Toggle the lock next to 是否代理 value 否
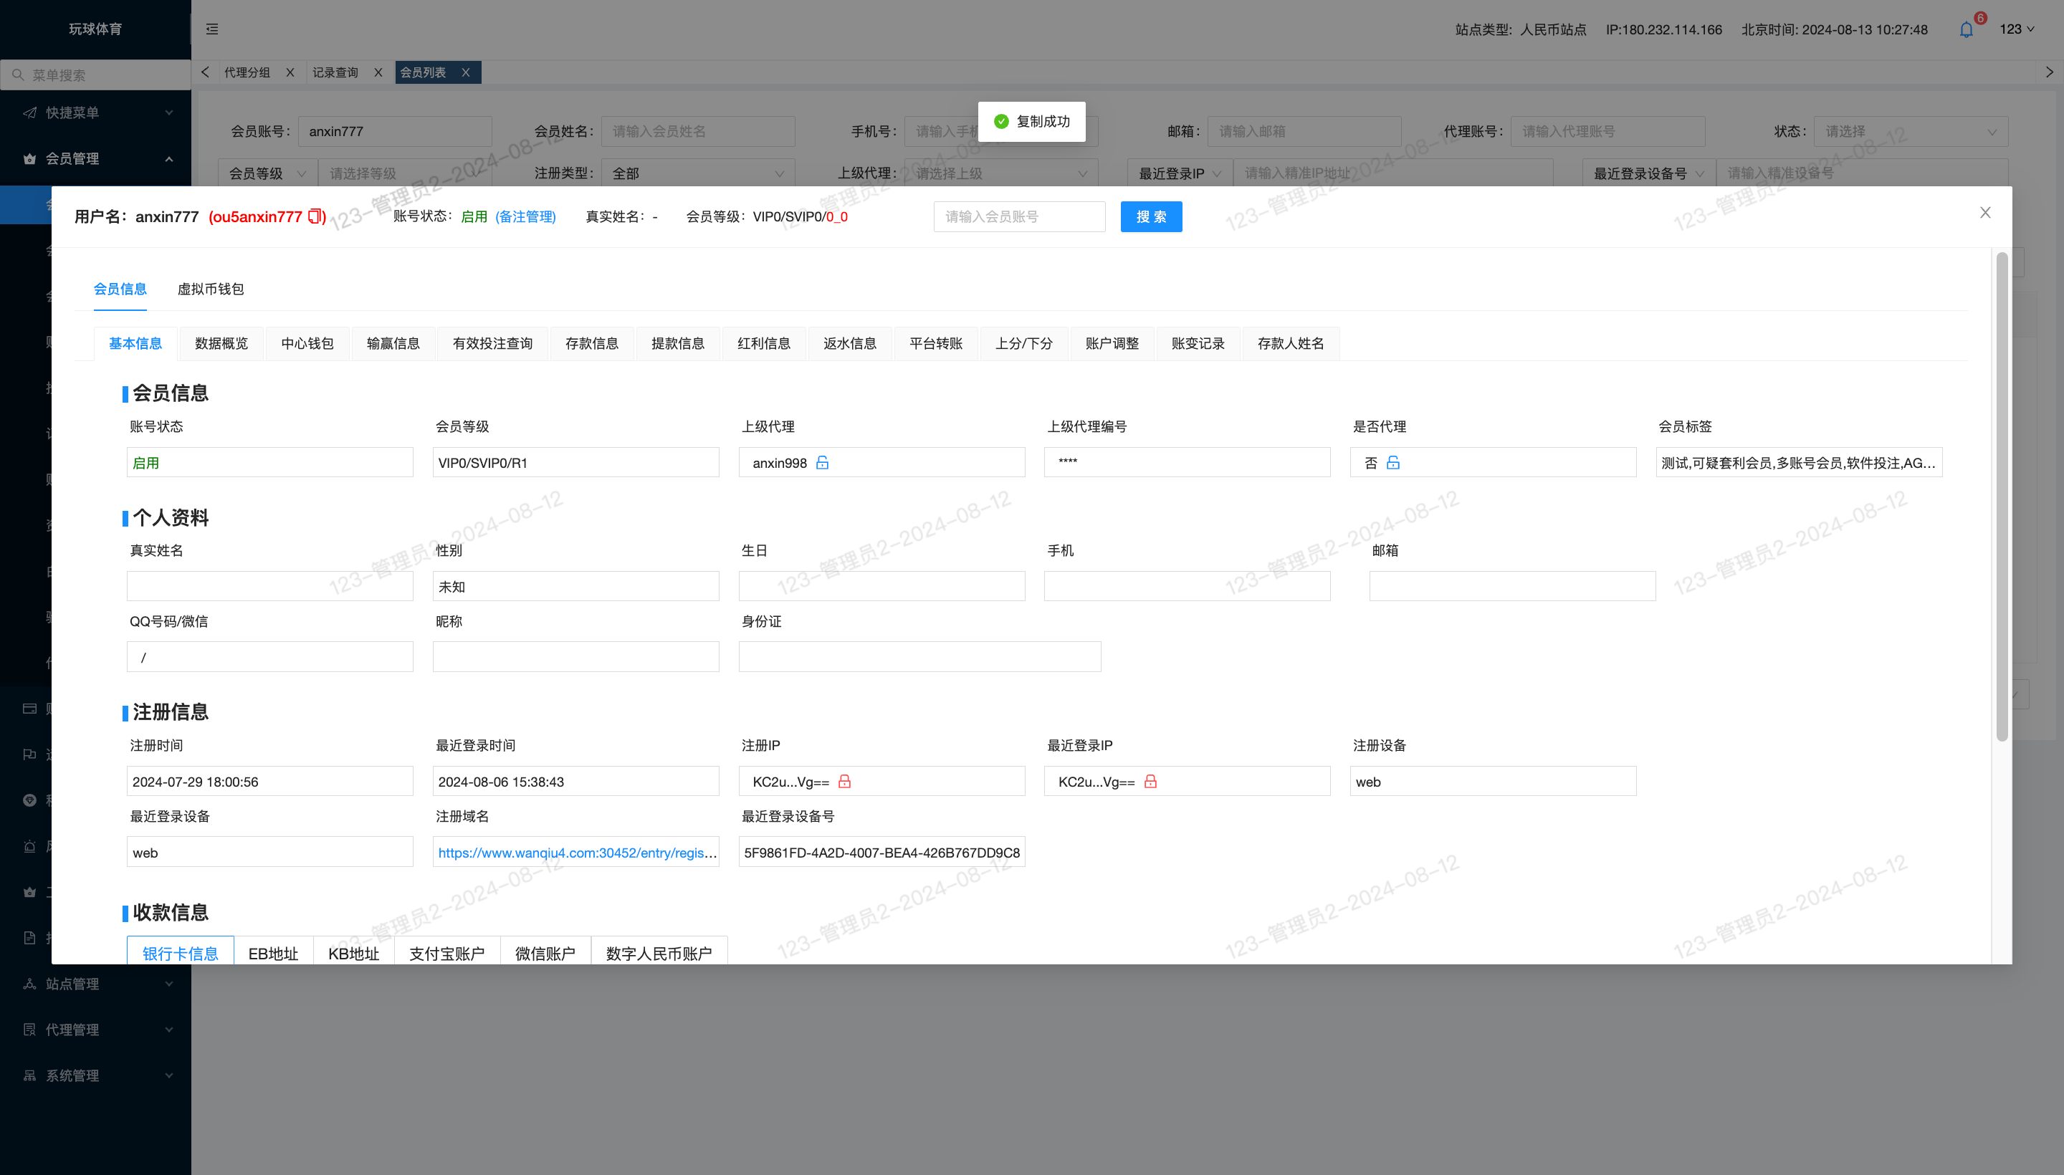2064x1175 pixels. (x=1392, y=462)
